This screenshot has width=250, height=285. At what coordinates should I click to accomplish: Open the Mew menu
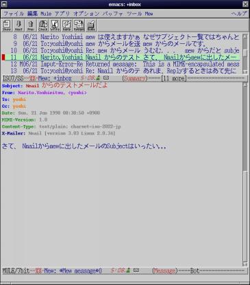(x=149, y=14)
